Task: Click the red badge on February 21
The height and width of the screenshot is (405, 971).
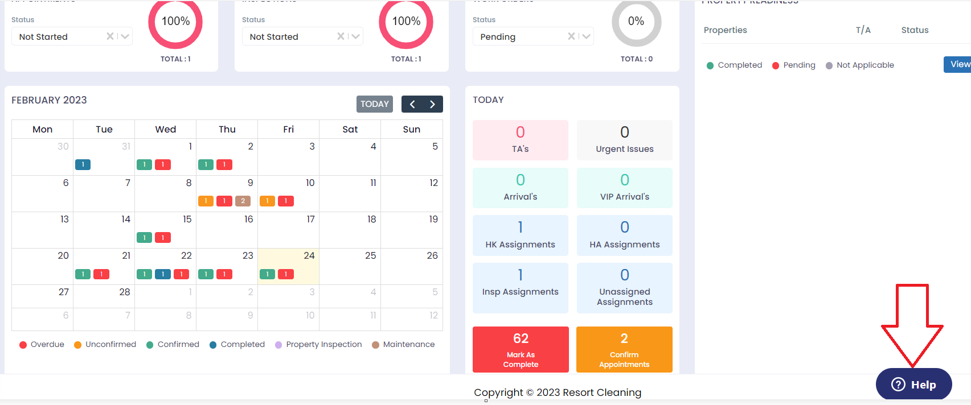Action: [x=101, y=274]
